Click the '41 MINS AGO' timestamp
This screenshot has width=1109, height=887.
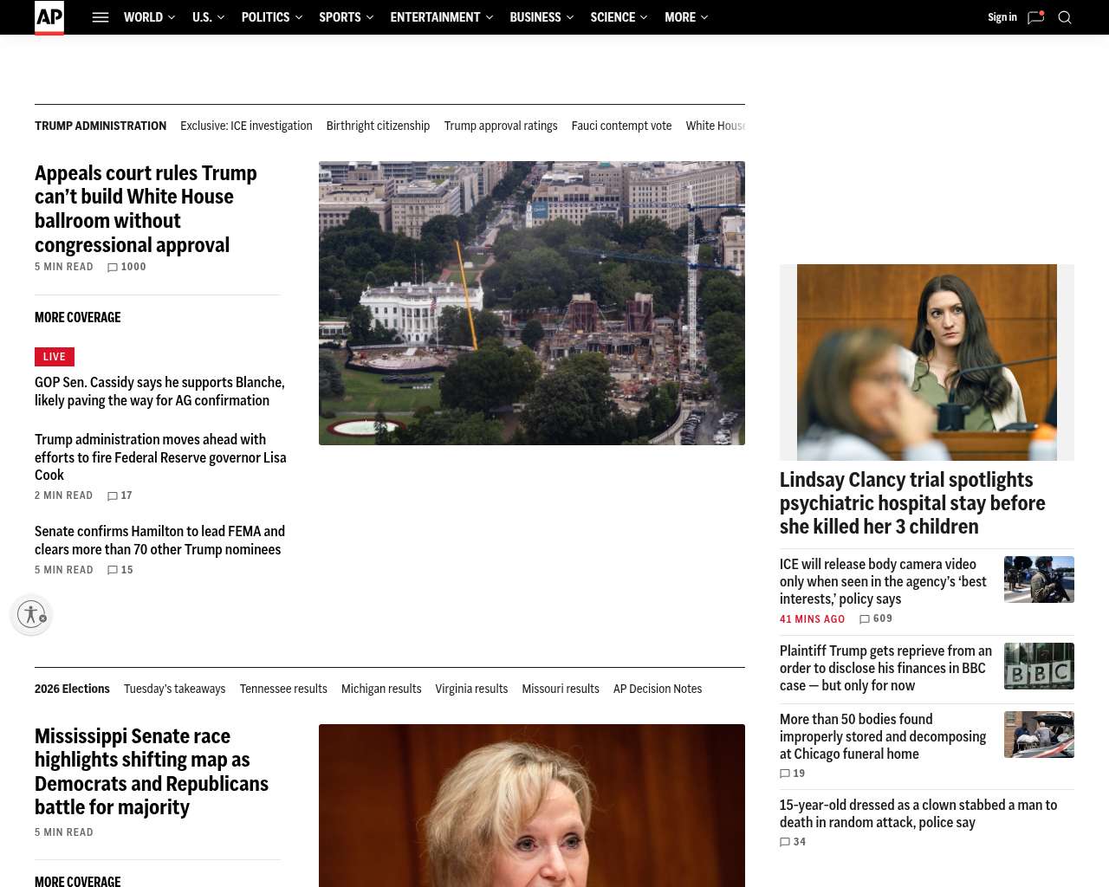pyautogui.click(x=812, y=619)
